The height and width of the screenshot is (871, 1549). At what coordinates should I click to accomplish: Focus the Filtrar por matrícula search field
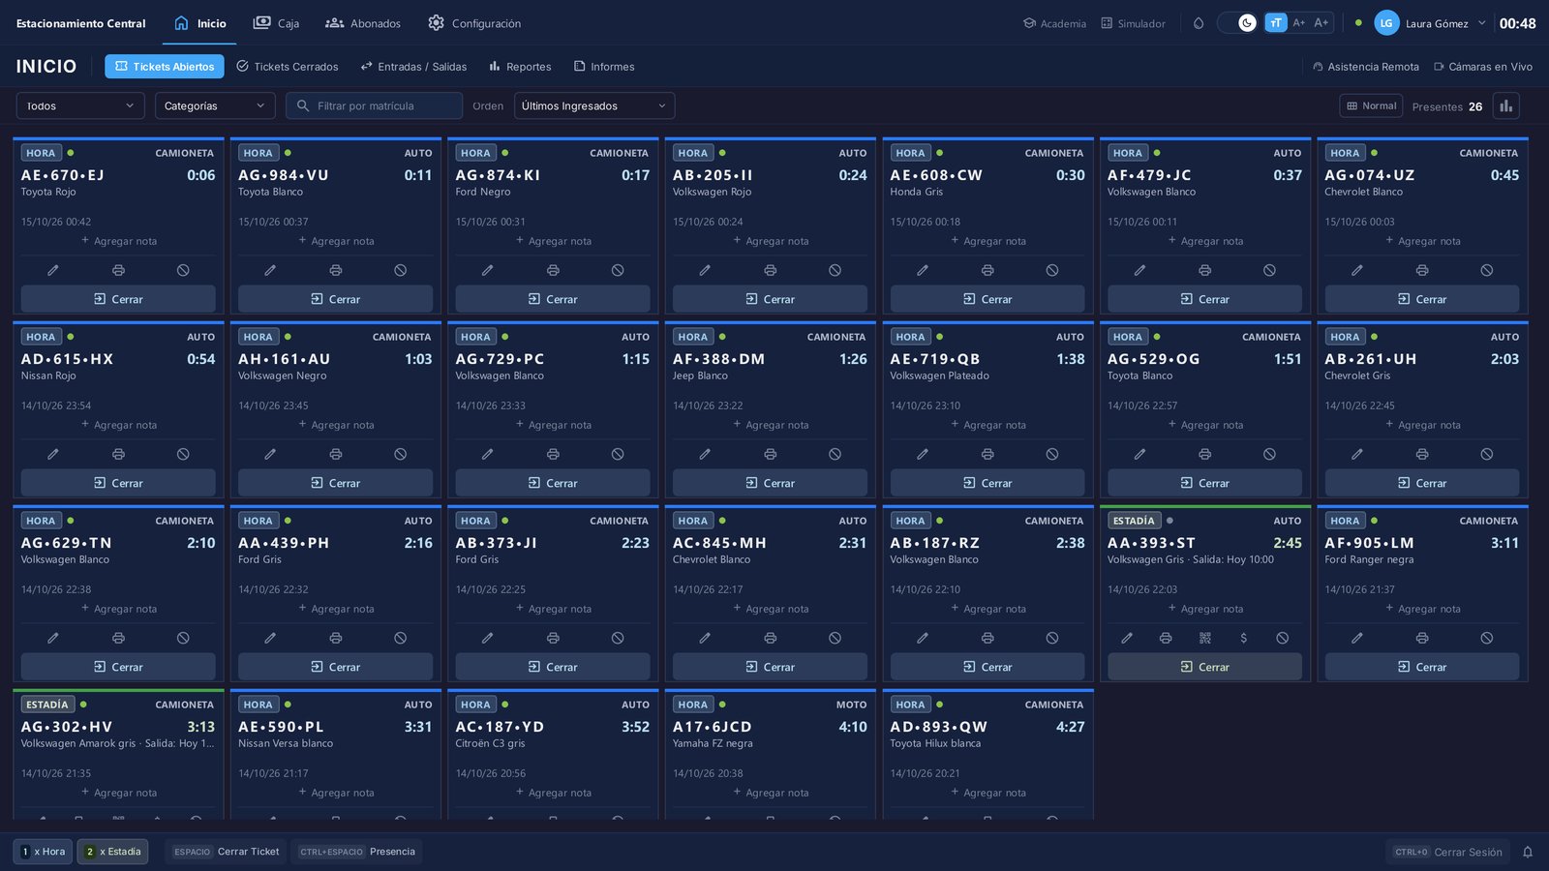374,105
